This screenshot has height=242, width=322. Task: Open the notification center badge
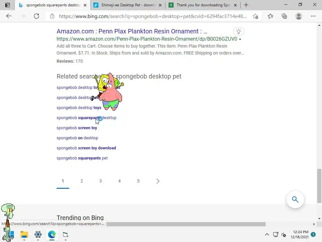click(x=313, y=234)
